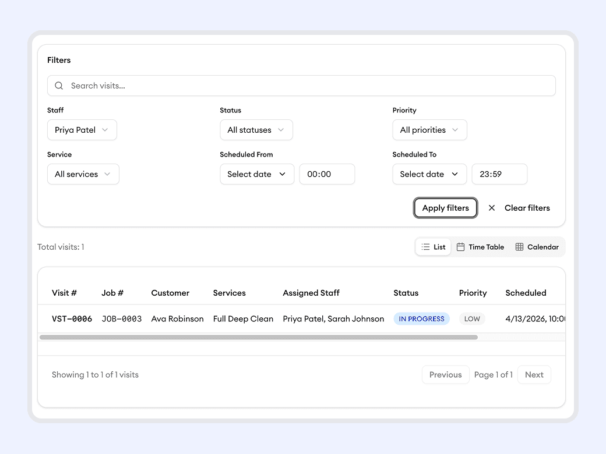Viewport: 606px width, 454px height.
Task: Open the Scheduled From date picker
Action: click(256, 174)
